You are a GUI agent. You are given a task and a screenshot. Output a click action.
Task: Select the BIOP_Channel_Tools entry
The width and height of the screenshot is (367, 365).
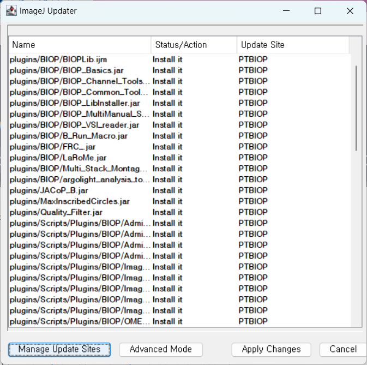point(180,81)
